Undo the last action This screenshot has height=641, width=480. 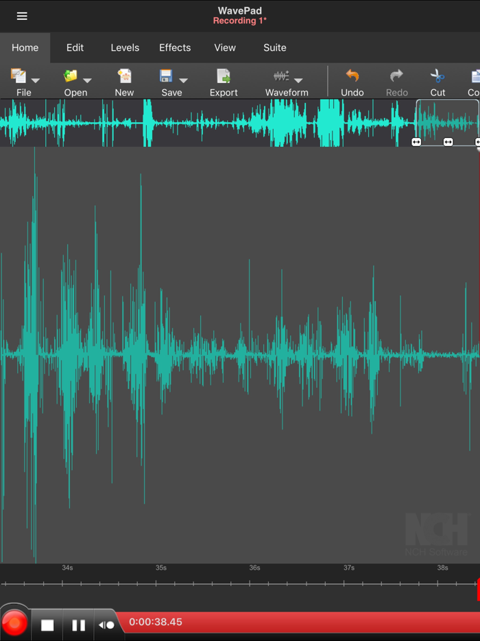[352, 82]
